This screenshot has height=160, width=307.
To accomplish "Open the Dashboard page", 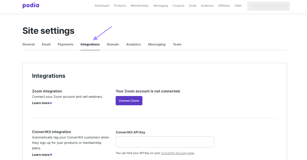I will (102, 6).
